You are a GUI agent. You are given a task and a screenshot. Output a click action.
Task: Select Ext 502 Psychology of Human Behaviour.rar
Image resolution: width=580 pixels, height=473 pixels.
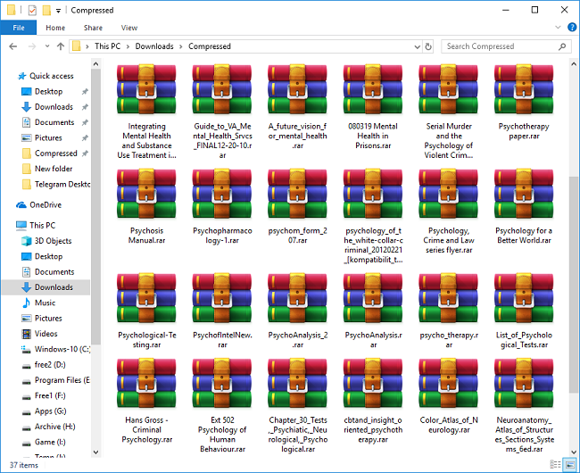pos(222,406)
